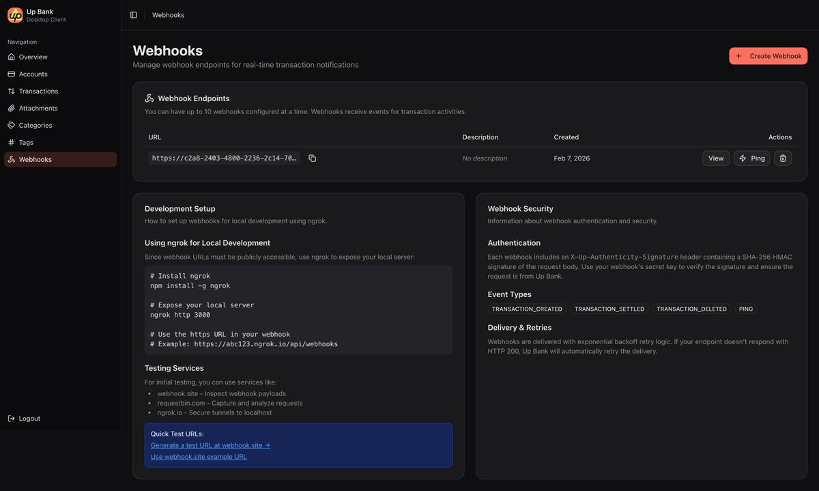
Task: Click the 'requestbin.com - Capture and analyze requests' item
Action: pos(230,403)
